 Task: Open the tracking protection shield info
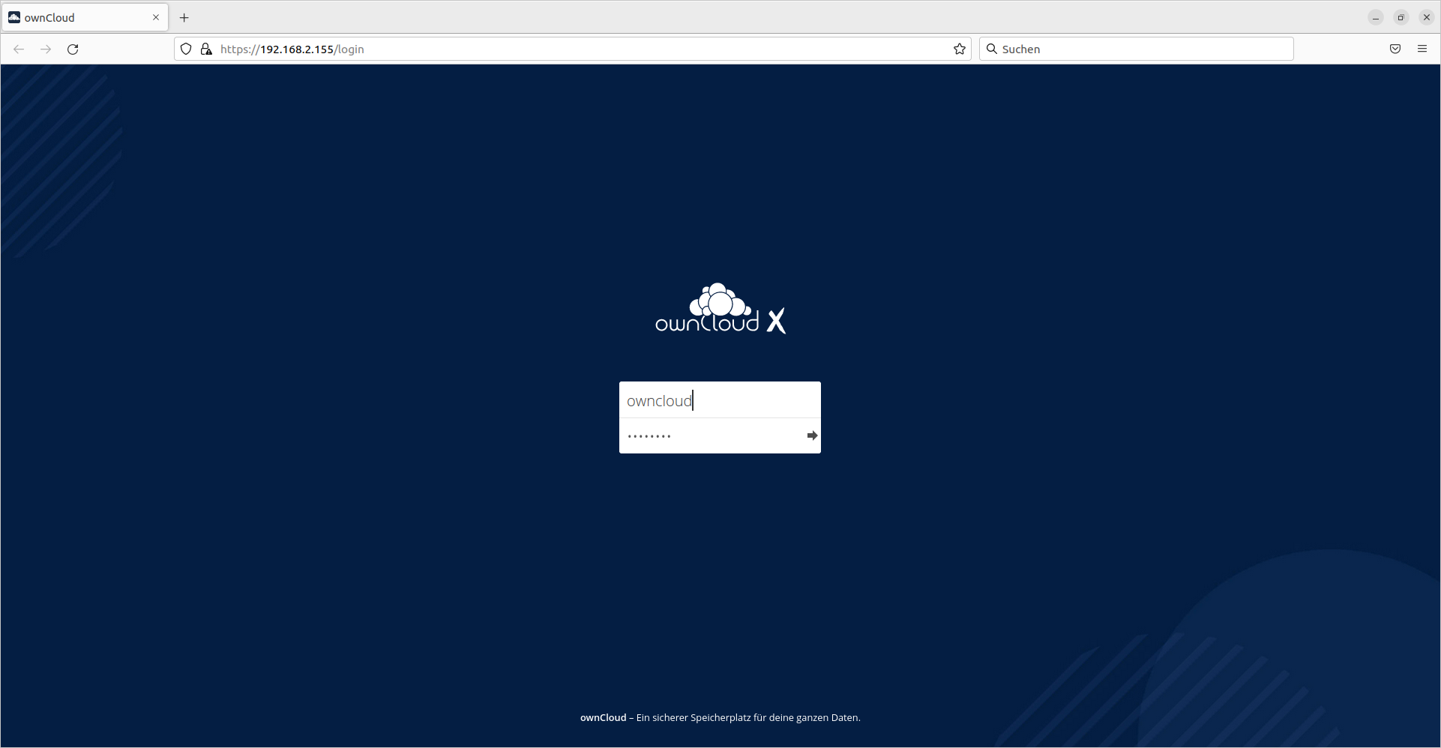pyautogui.click(x=186, y=49)
